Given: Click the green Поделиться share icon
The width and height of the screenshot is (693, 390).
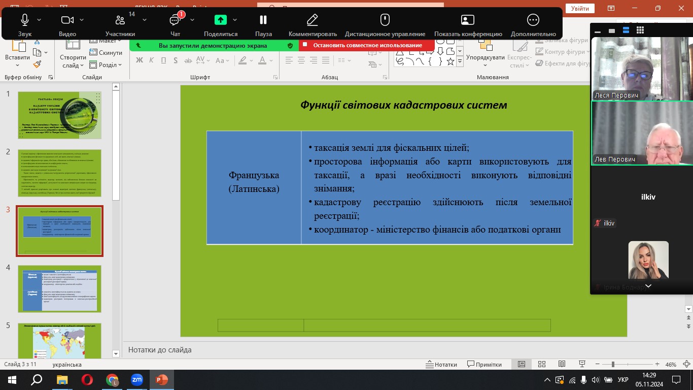Looking at the screenshot, I should tap(221, 20).
